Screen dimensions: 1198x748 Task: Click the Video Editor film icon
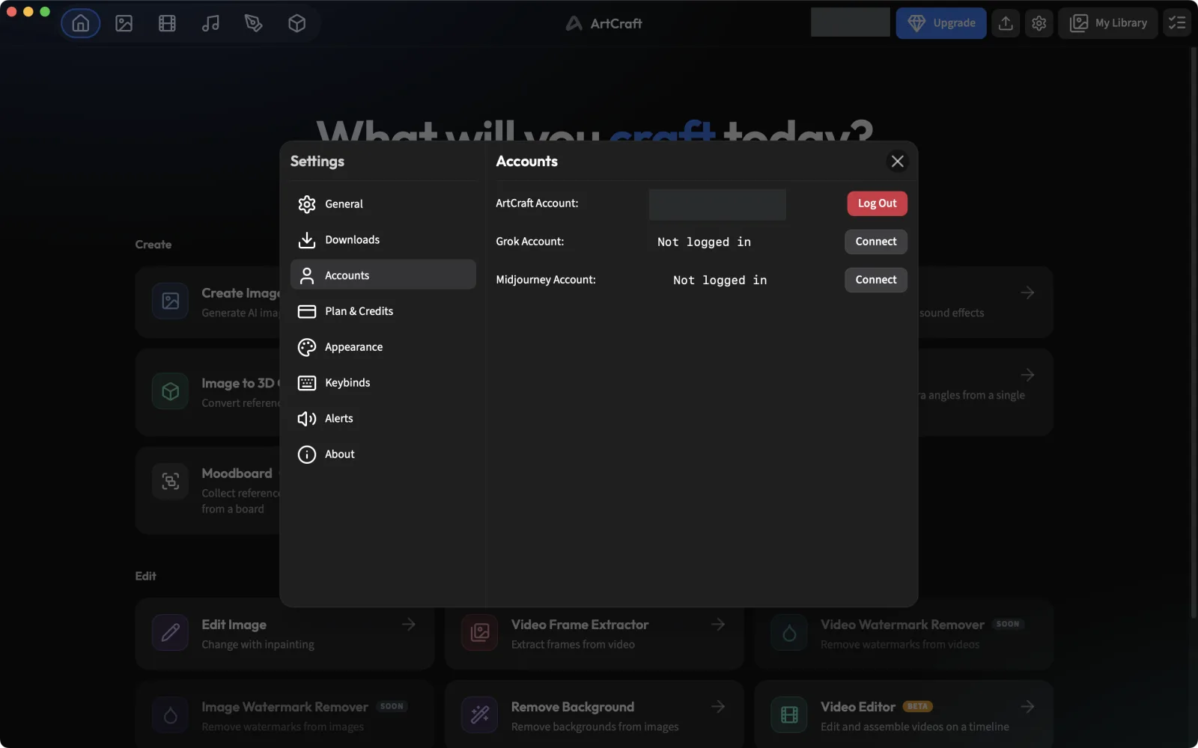(789, 715)
